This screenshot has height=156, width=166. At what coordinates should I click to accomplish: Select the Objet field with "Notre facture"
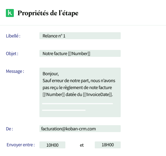click(x=80, y=53)
